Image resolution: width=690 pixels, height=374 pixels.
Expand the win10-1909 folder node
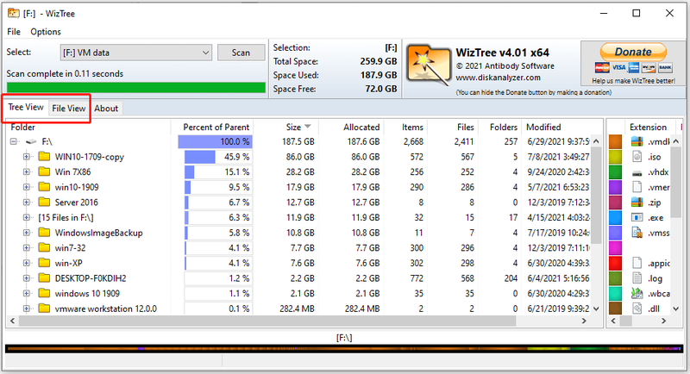point(27,187)
